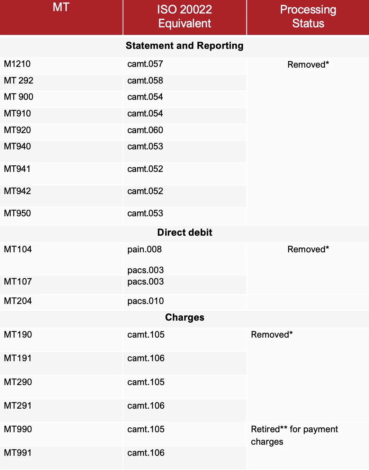Select the MT991 cell
The height and width of the screenshot is (470, 369).
click(x=18, y=453)
